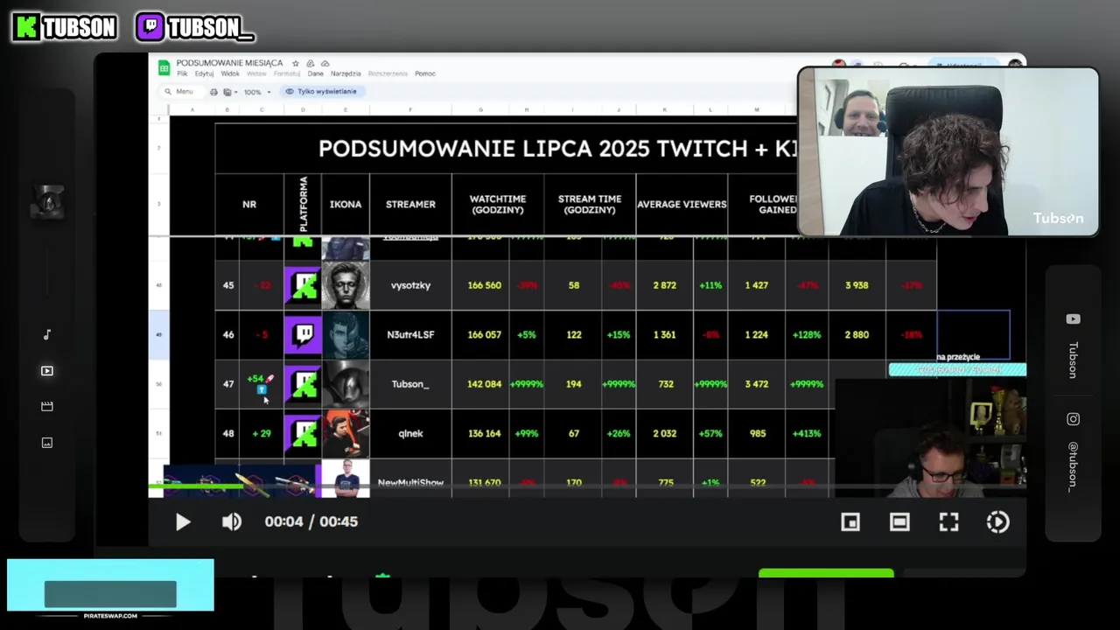Click the N3utr4LSF avatar thumbnail
The image size is (1120, 630).
pyautogui.click(x=346, y=335)
